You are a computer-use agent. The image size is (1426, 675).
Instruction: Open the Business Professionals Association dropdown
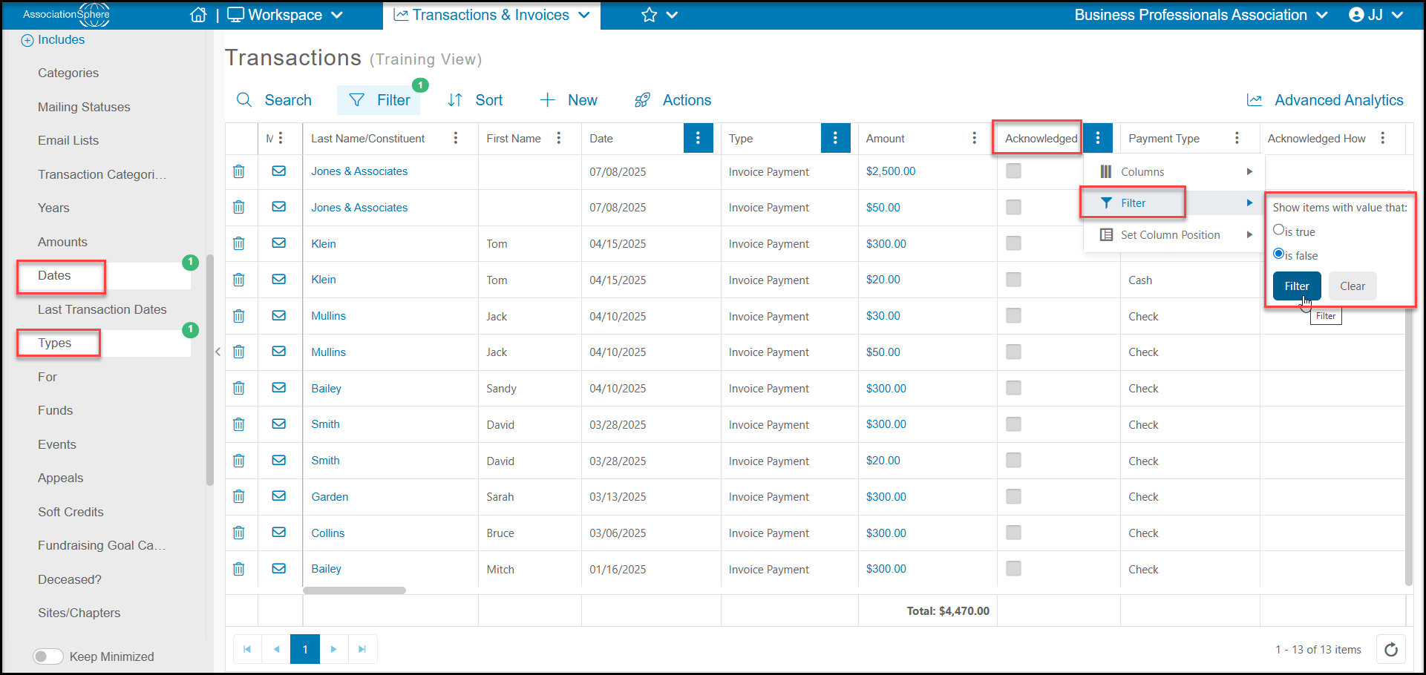pyautogui.click(x=1200, y=15)
